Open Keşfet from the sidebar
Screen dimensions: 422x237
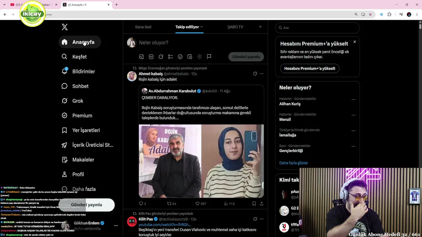click(x=75, y=57)
